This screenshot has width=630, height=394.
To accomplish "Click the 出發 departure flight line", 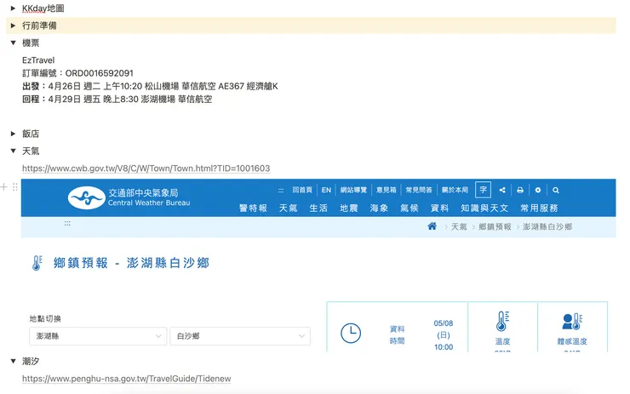I will (150, 86).
